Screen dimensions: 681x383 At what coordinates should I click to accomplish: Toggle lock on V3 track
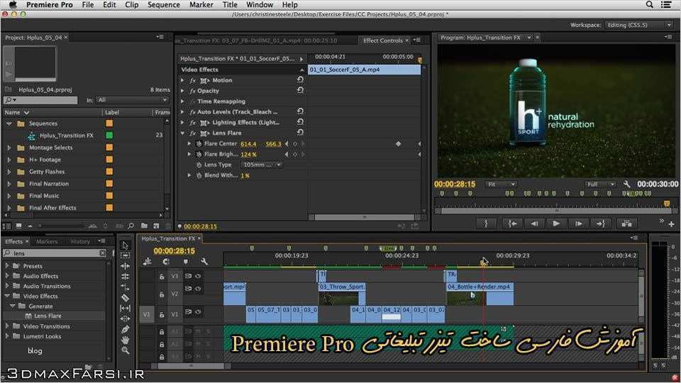click(162, 276)
